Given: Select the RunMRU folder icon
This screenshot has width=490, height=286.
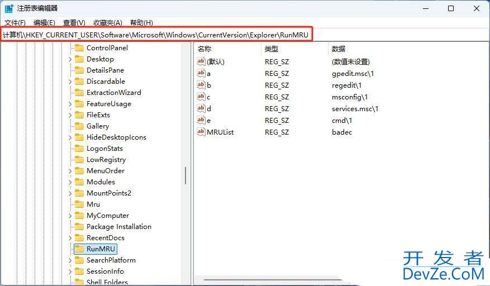Looking at the screenshot, I should point(79,249).
